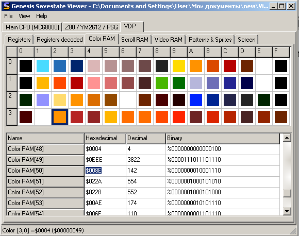Open the Patterns & Sprites tab

click(x=210, y=40)
